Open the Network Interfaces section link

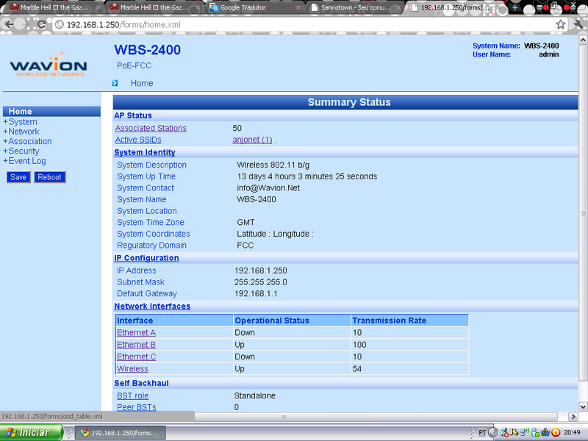(x=152, y=306)
